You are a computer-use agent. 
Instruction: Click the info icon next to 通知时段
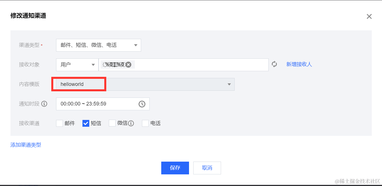44,104
